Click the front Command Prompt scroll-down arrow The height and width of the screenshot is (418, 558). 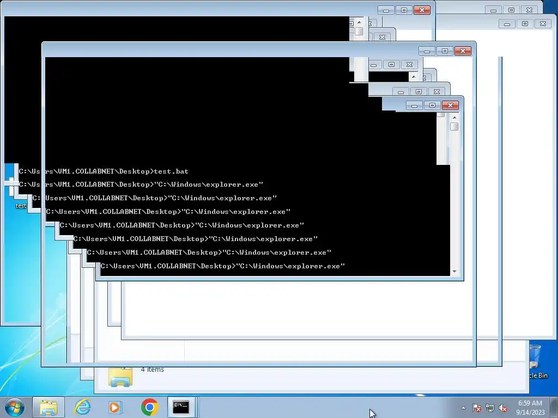(454, 271)
